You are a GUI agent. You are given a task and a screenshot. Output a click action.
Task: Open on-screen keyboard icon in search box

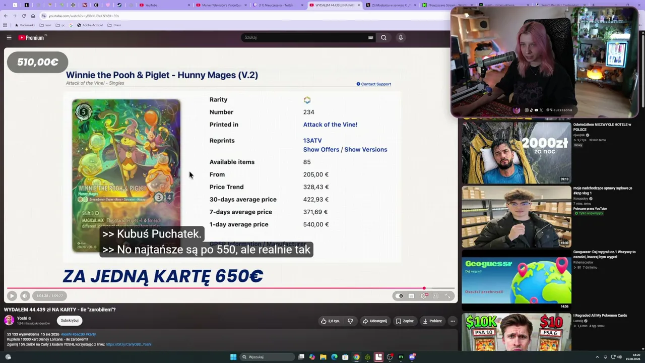pos(371,37)
